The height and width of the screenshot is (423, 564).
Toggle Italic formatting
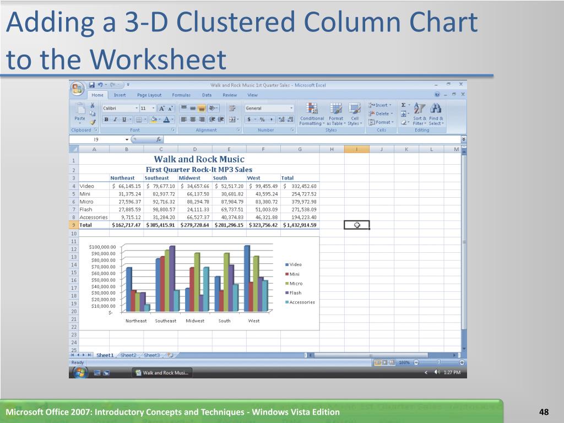point(115,120)
